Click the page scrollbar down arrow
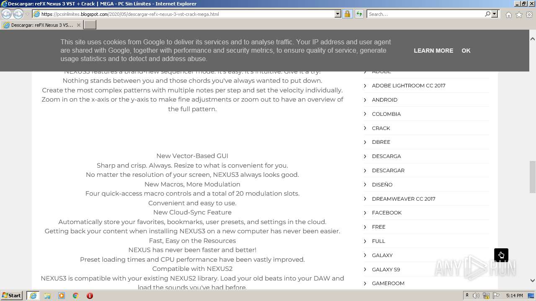 click(532, 281)
